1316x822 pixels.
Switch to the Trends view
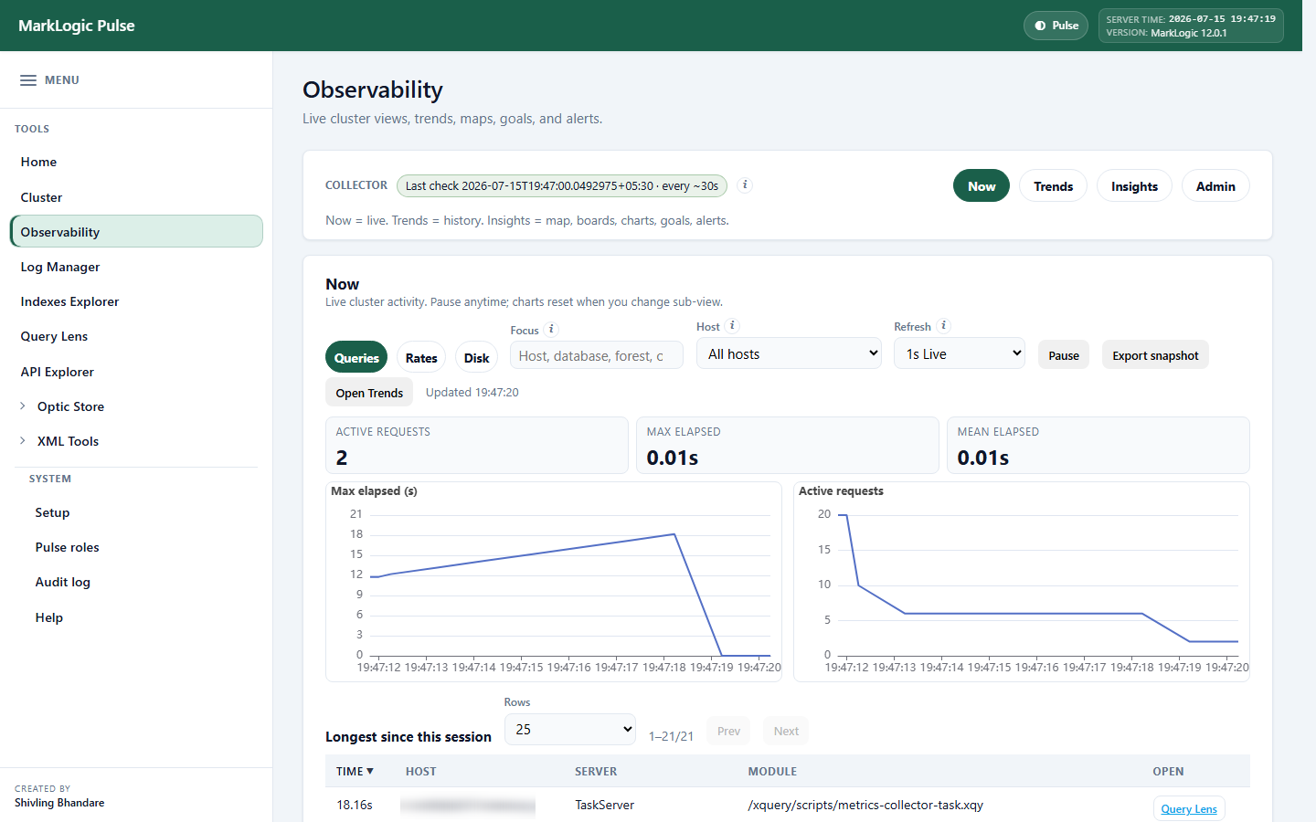[x=1053, y=186]
